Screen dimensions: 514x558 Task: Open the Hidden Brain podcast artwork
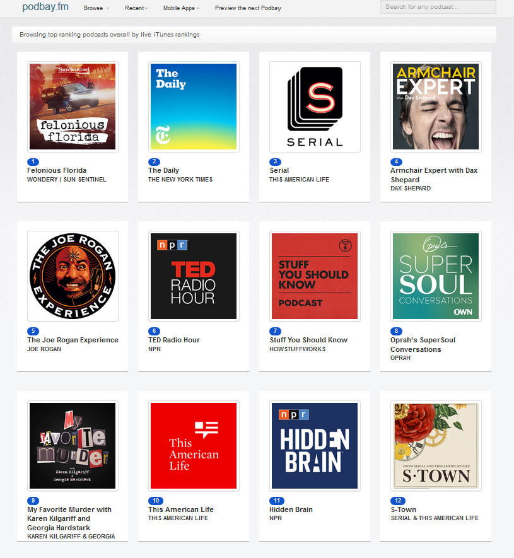[315, 446]
